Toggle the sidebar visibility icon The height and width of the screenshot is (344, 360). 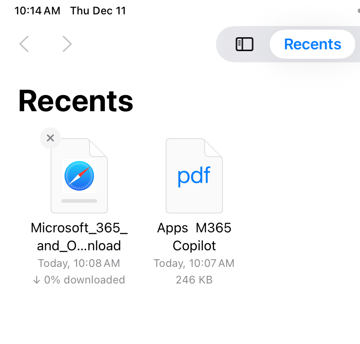click(x=244, y=44)
